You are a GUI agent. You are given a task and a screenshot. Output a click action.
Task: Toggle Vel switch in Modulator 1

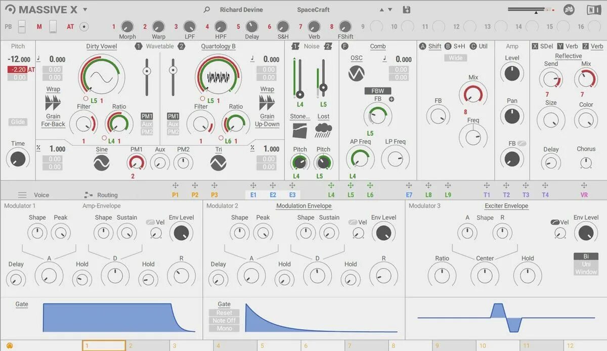click(150, 222)
